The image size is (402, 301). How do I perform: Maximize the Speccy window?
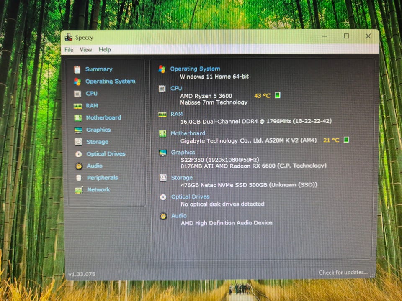click(346, 36)
